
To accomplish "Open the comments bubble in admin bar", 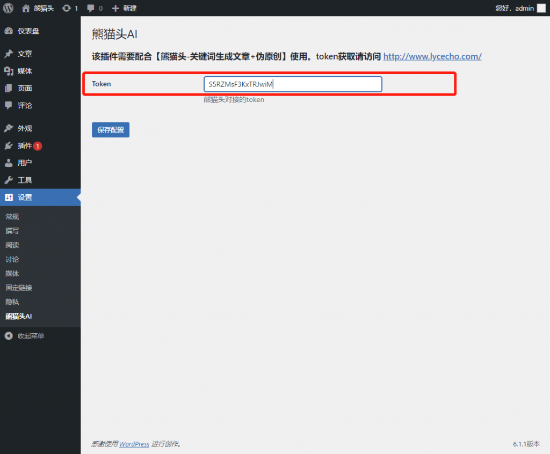I will tap(90, 9).
